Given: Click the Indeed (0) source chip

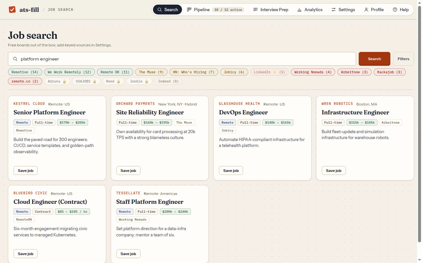Looking at the screenshot, I should 168,81.
